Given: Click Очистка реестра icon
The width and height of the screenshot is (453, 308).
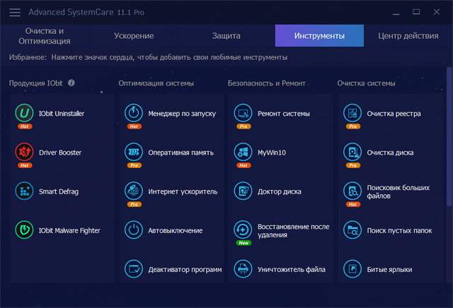Looking at the screenshot, I should (352, 113).
